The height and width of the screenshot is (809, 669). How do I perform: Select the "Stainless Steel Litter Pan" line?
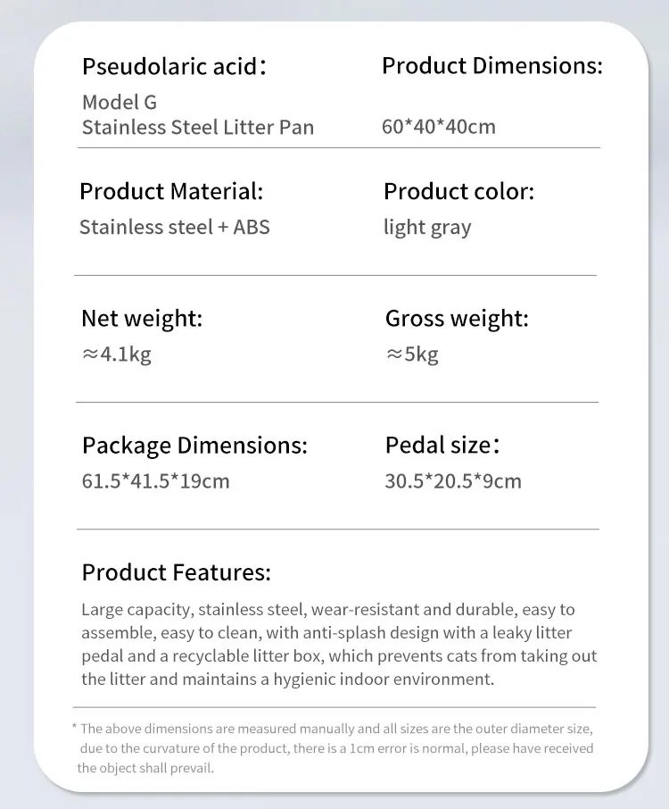[x=198, y=127]
